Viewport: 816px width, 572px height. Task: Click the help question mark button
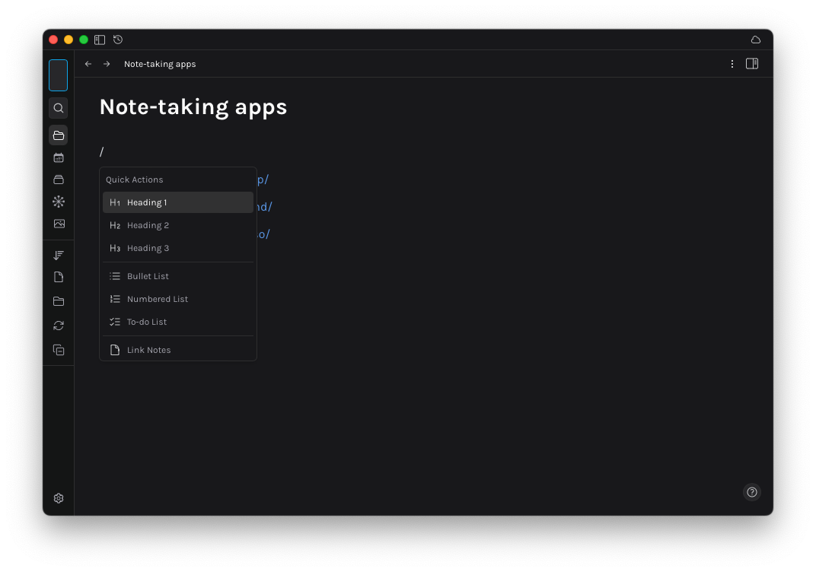pos(752,492)
